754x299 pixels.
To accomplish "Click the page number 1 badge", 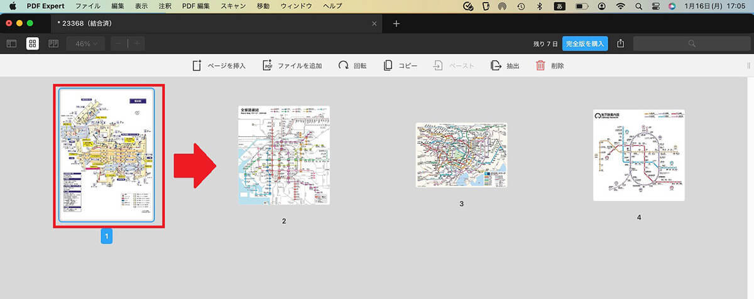I will [107, 236].
